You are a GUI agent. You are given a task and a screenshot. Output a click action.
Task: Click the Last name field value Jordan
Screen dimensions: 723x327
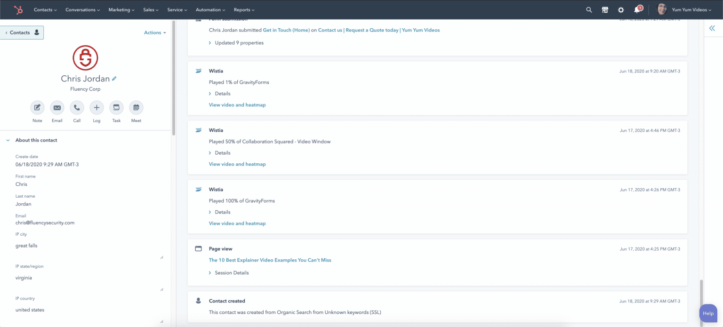point(24,204)
